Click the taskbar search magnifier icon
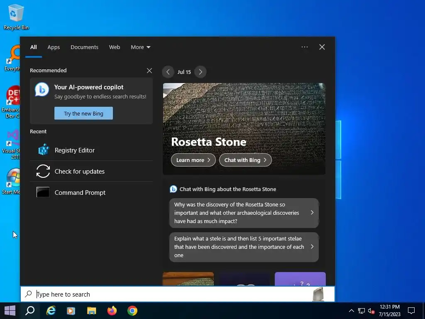425x319 pixels. coord(30,311)
